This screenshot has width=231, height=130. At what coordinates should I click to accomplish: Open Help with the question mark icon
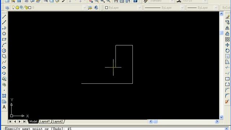point(135,1)
